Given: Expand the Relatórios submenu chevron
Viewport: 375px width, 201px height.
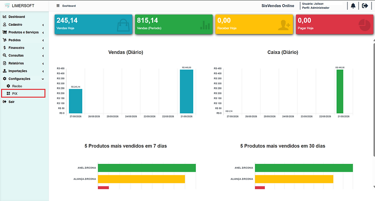Looking at the screenshot, I should pyautogui.click(x=43, y=64).
